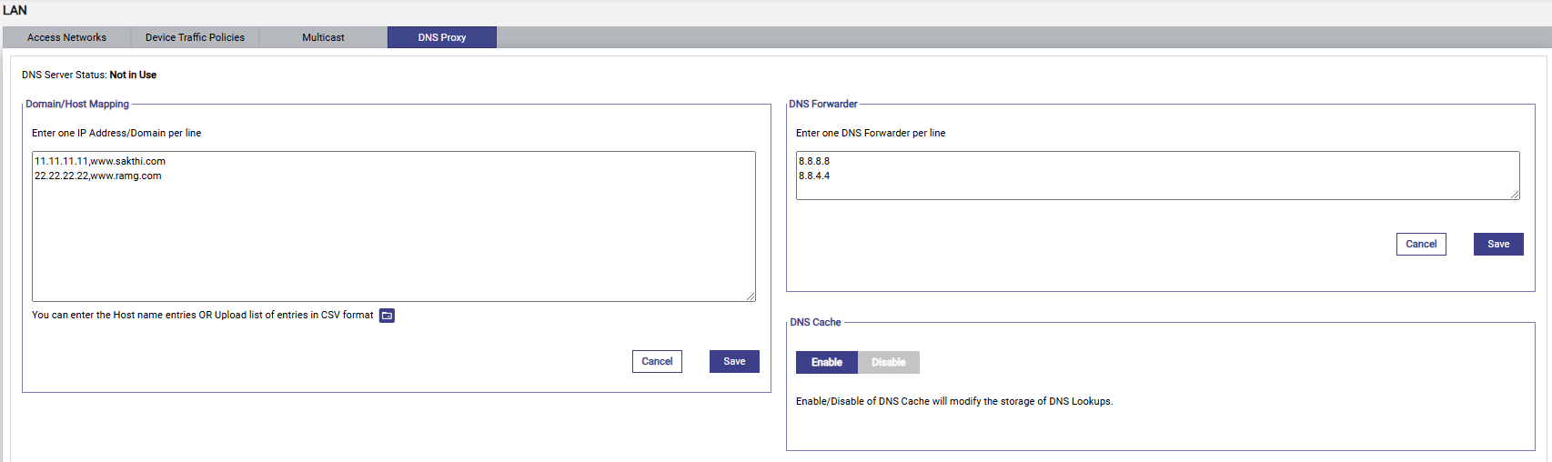Save the DNS Forwarder list

click(x=1498, y=244)
